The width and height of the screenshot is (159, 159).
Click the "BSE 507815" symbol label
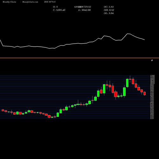(50, 2)
